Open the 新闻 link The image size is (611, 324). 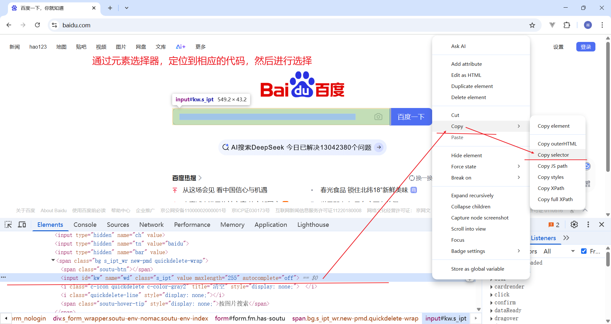tap(15, 47)
